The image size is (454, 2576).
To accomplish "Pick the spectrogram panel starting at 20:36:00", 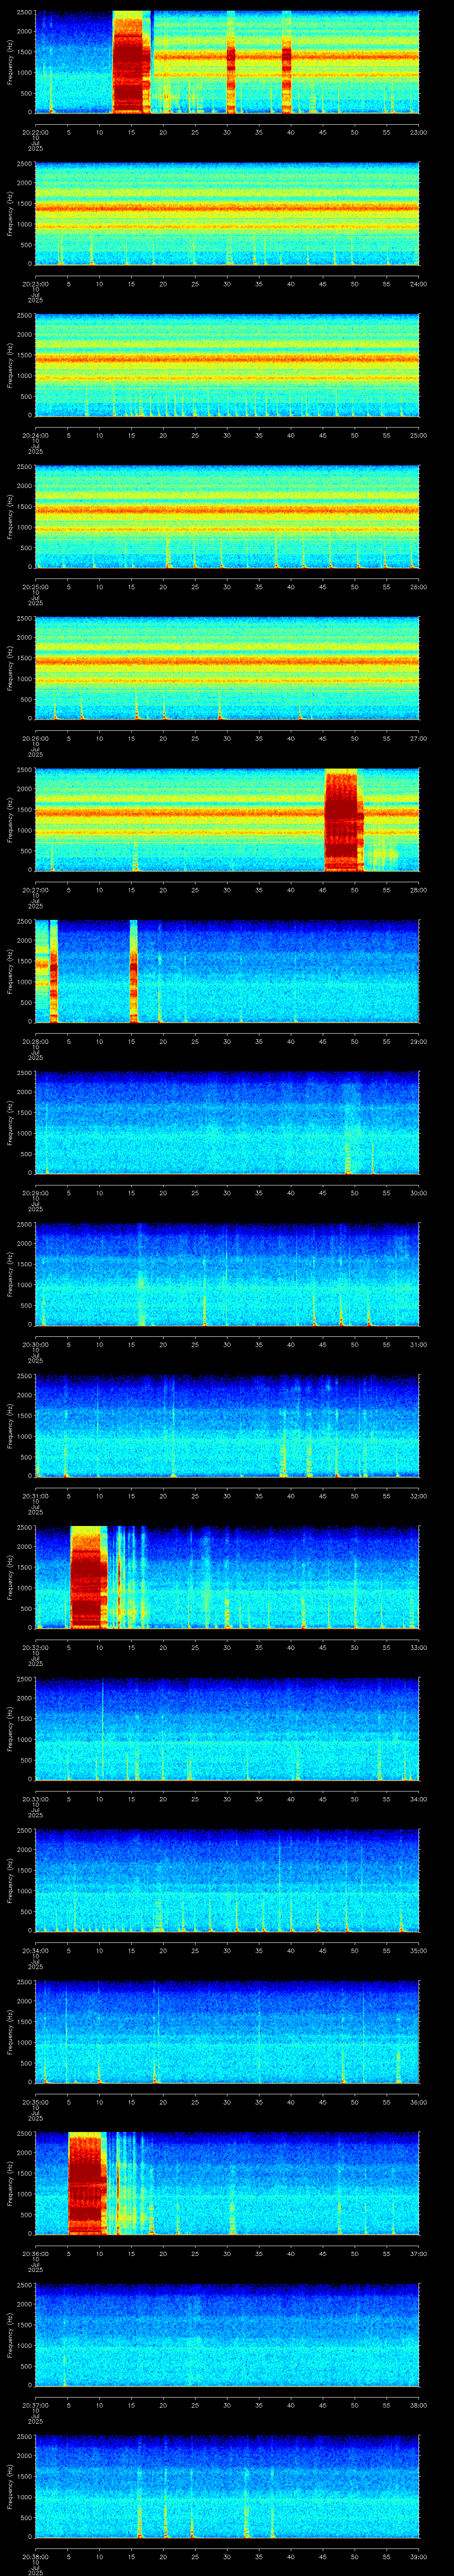I will (227, 2183).
